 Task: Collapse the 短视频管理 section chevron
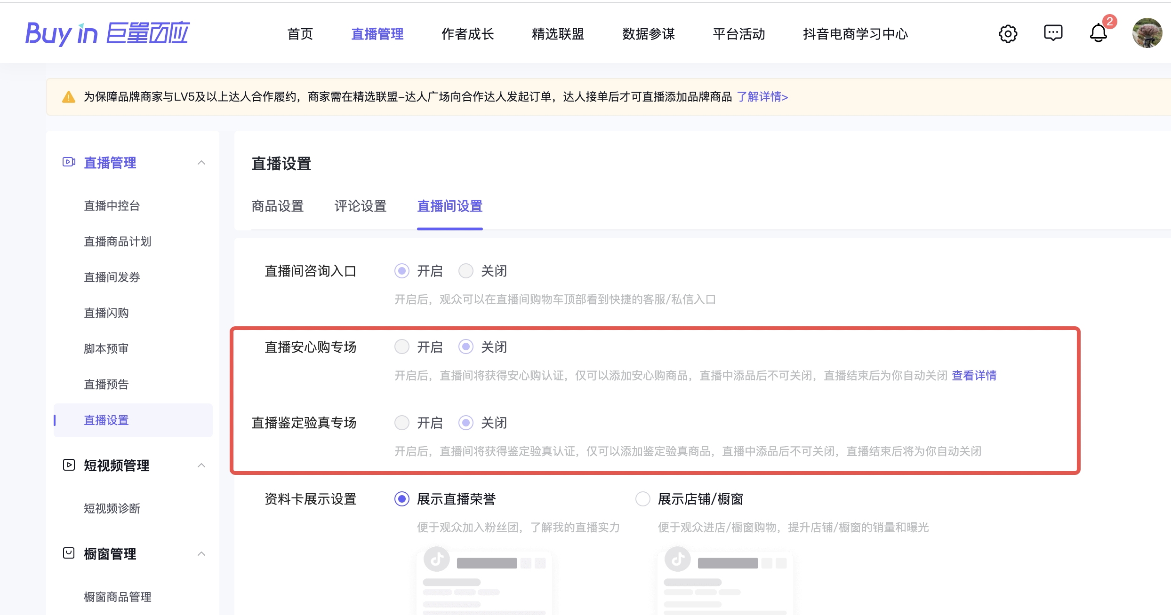[x=201, y=465]
